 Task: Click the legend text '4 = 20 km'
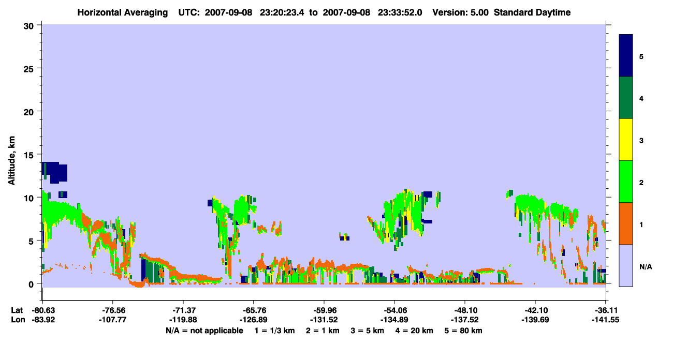[x=414, y=331]
